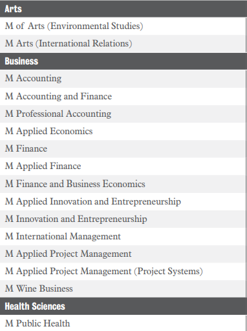Select M Wine Business program

(123, 288)
